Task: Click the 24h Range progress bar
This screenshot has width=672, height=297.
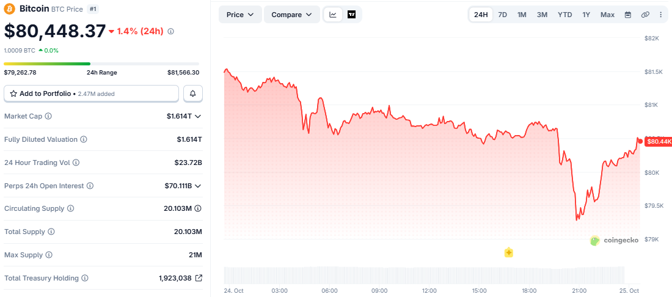Action: coord(101,64)
